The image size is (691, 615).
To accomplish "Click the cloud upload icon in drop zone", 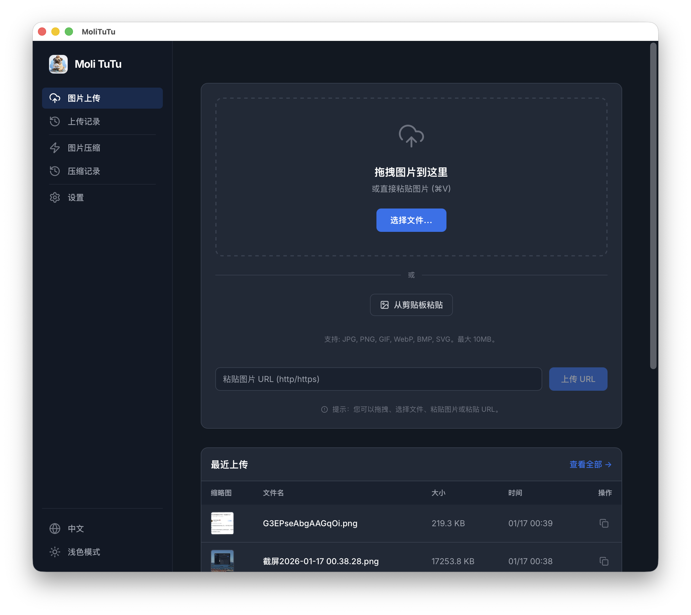I will (411, 136).
